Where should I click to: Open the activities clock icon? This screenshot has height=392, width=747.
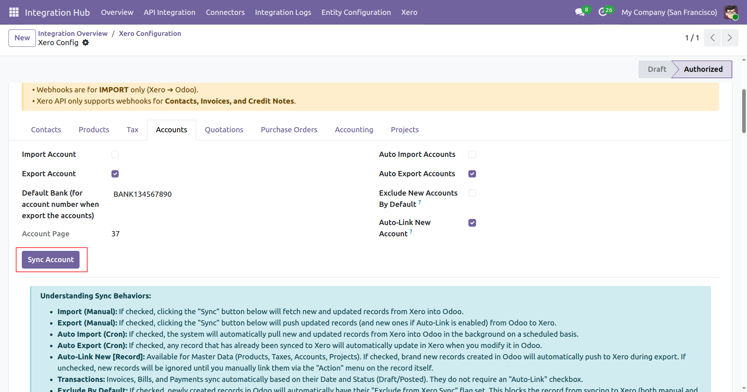point(603,12)
